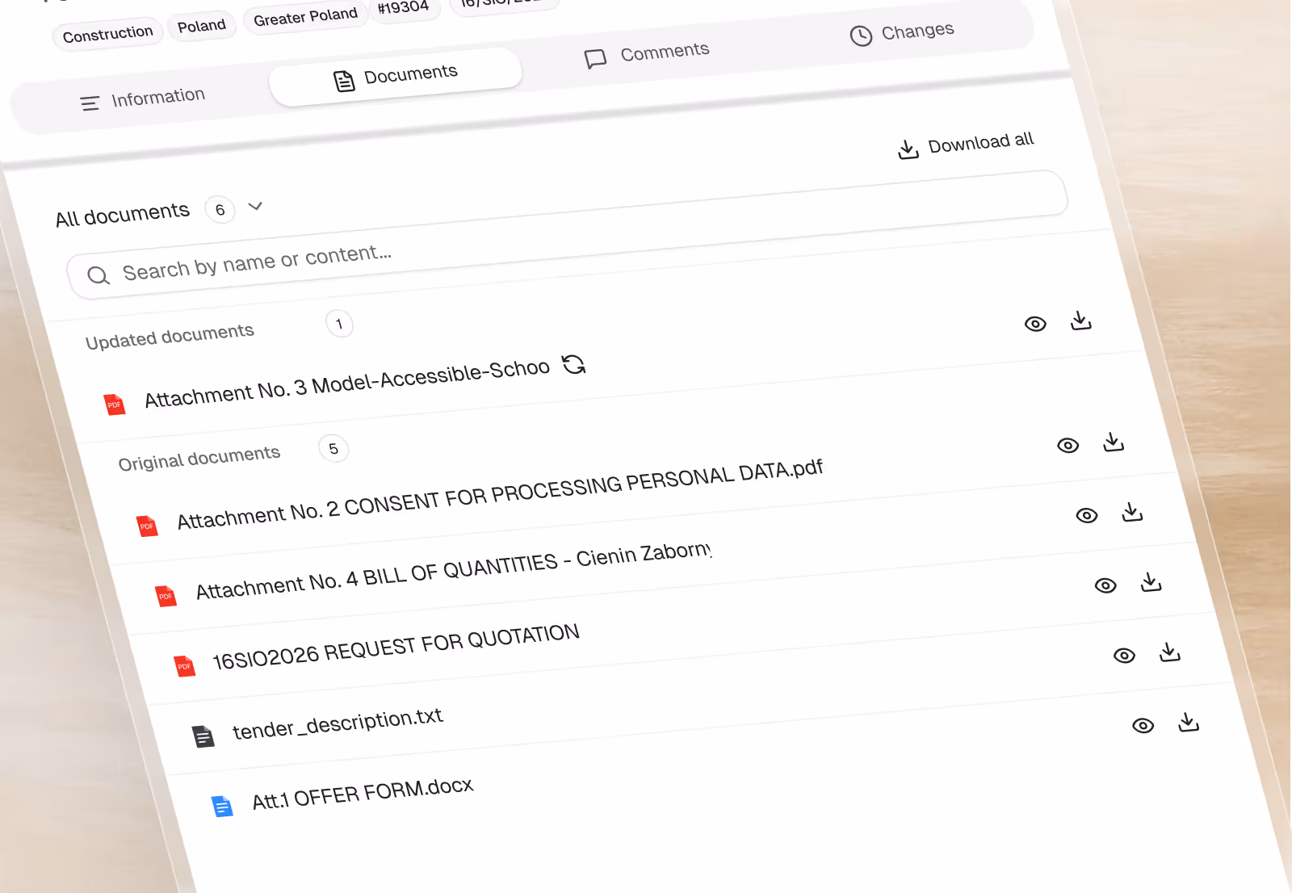This screenshot has width=1292, height=893.
Task: Preview Attachment No. 3 with eye icon
Action: point(1035,324)
